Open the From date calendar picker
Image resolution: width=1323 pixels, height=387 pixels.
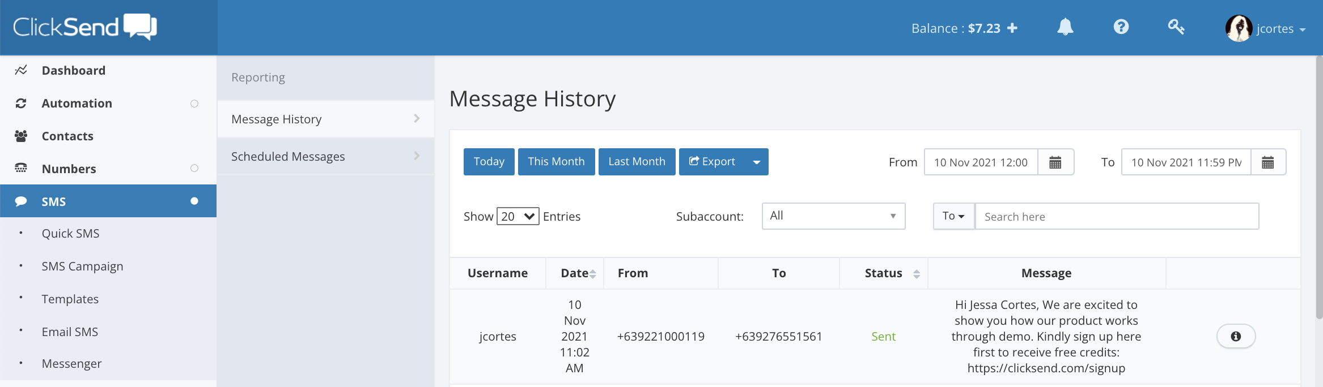click(x=1055, y=162)
